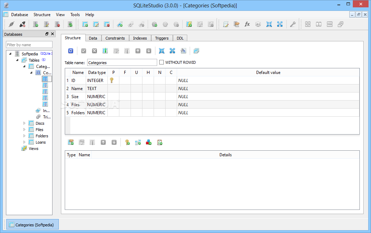Click the table name input field
The image size is (371, 233).
122,62
